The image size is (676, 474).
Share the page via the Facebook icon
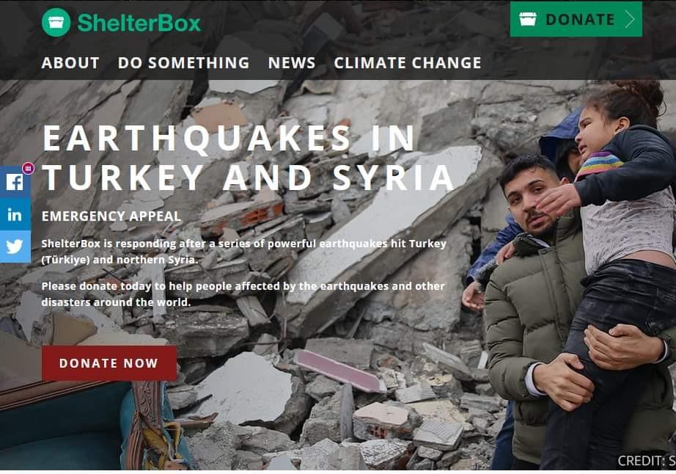[15, 182]
